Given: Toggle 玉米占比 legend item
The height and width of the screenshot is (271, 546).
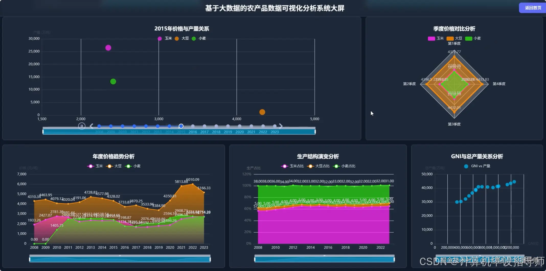Looking at the screenshot, I should 292,166.
